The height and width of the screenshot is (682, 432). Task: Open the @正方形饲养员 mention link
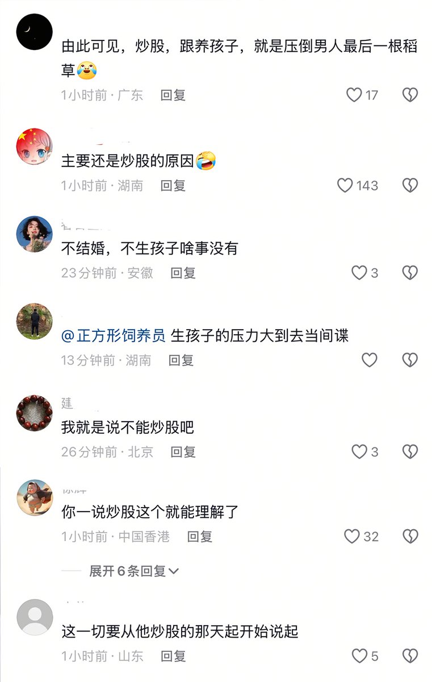pos(114,335)
